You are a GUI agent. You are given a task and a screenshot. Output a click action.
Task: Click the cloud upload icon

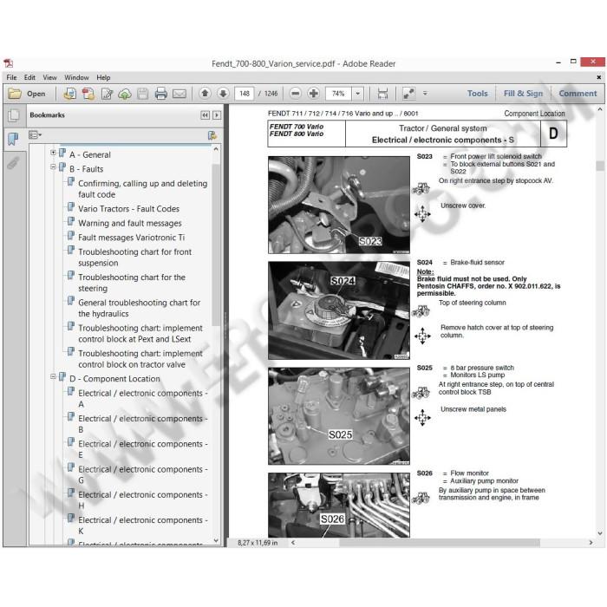125,94
